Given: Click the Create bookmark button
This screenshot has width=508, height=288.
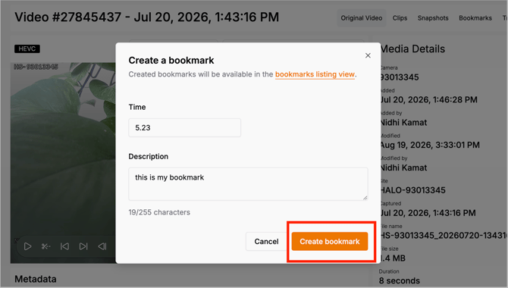Looking at the screenshot, I should coord(330,241).
